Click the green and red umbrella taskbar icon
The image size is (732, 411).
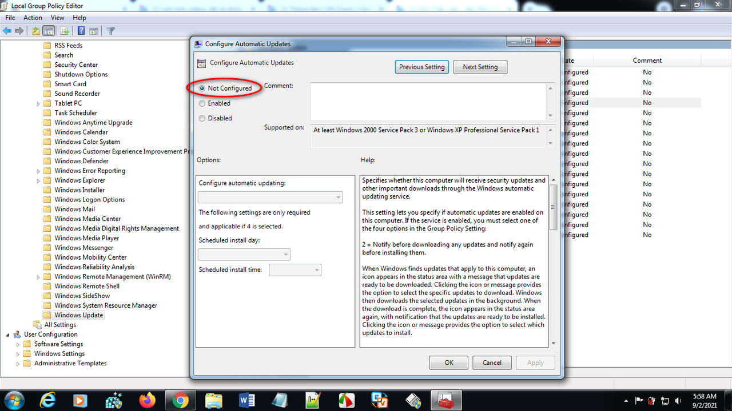pos(347,400)
